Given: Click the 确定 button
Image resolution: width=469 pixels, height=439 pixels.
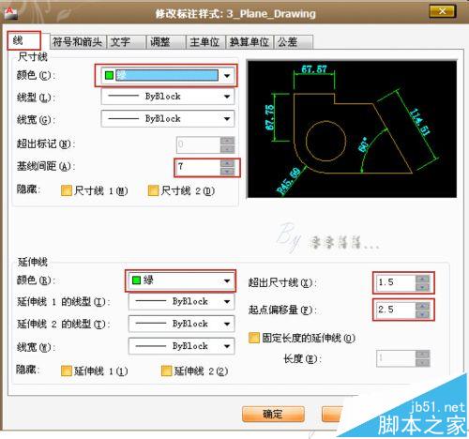Looking at the screenshot, I should tap(273, 415).
